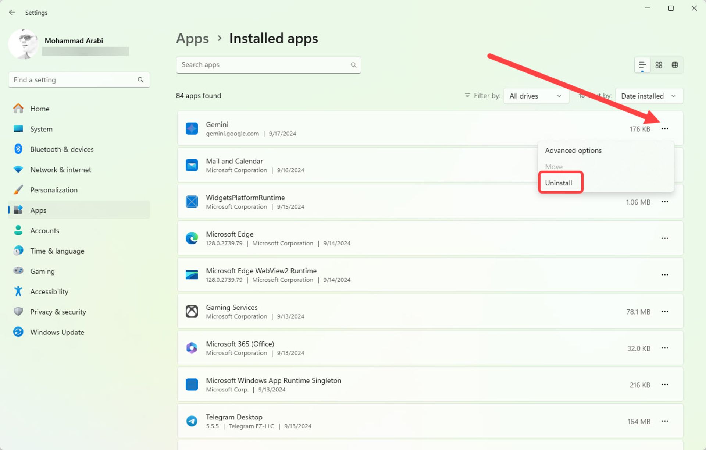This screenshot has width=706, height=450.
Task: Click the Microsoft Edge WebView2 Runtime icon
Action: [x=192, y=274]
